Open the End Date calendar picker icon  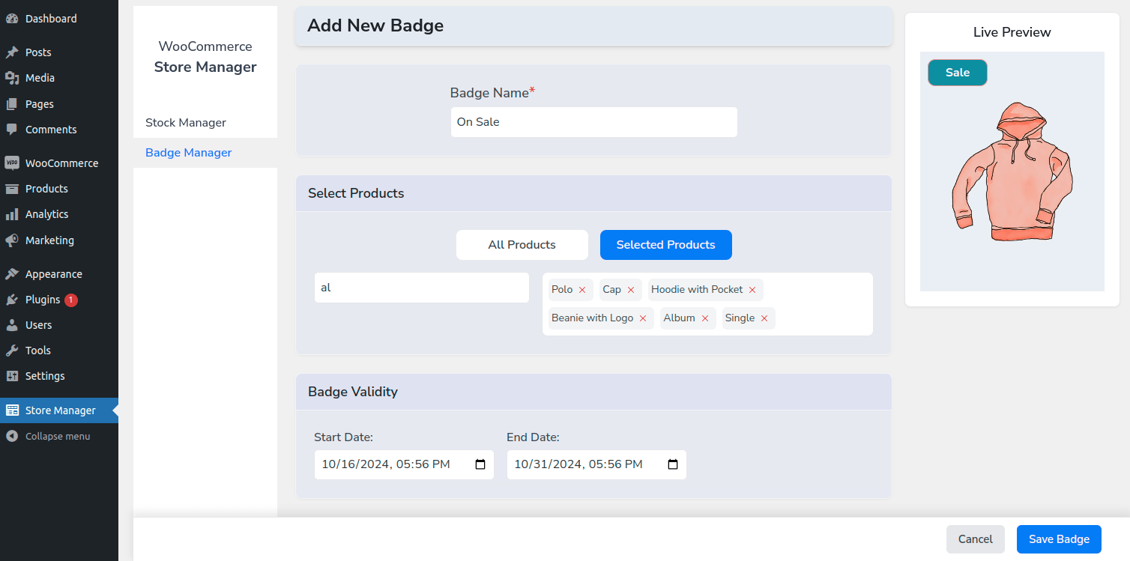coord(673,464)
